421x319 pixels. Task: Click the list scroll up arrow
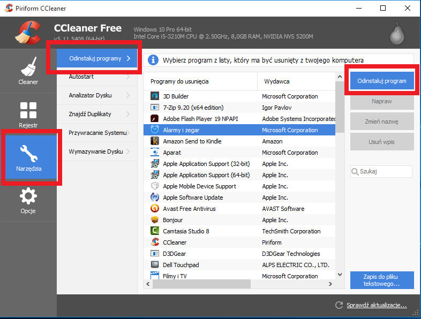click(340, 77)
